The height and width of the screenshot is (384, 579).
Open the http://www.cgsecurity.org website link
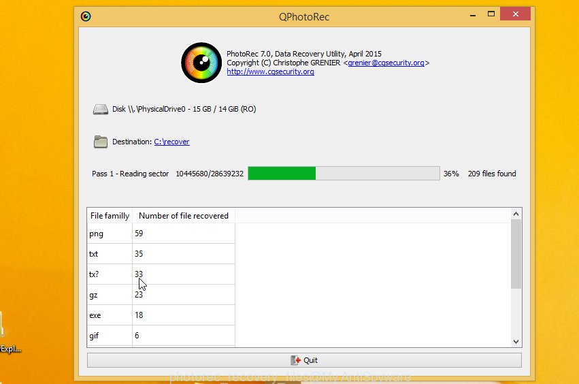[x=270, y=71]
